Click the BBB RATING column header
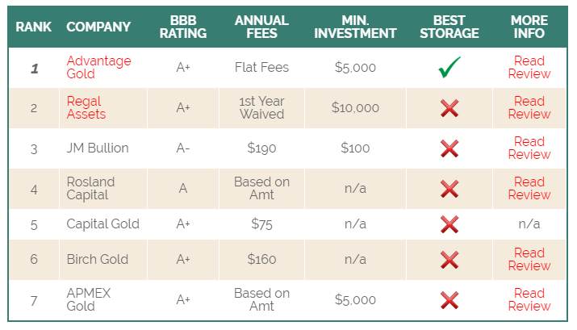The width and height of the screenshot is (577, 330). click(183, 27)
